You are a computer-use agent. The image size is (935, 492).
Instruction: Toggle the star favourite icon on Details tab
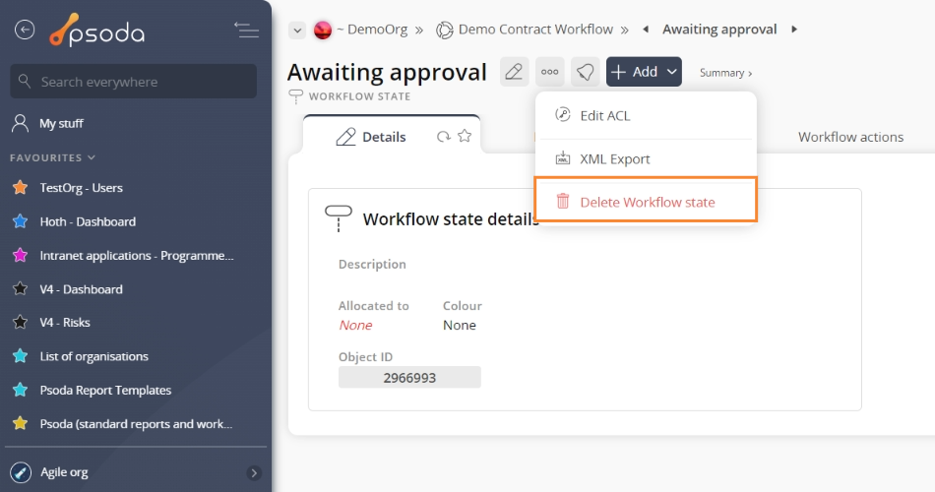click(465, 137)
